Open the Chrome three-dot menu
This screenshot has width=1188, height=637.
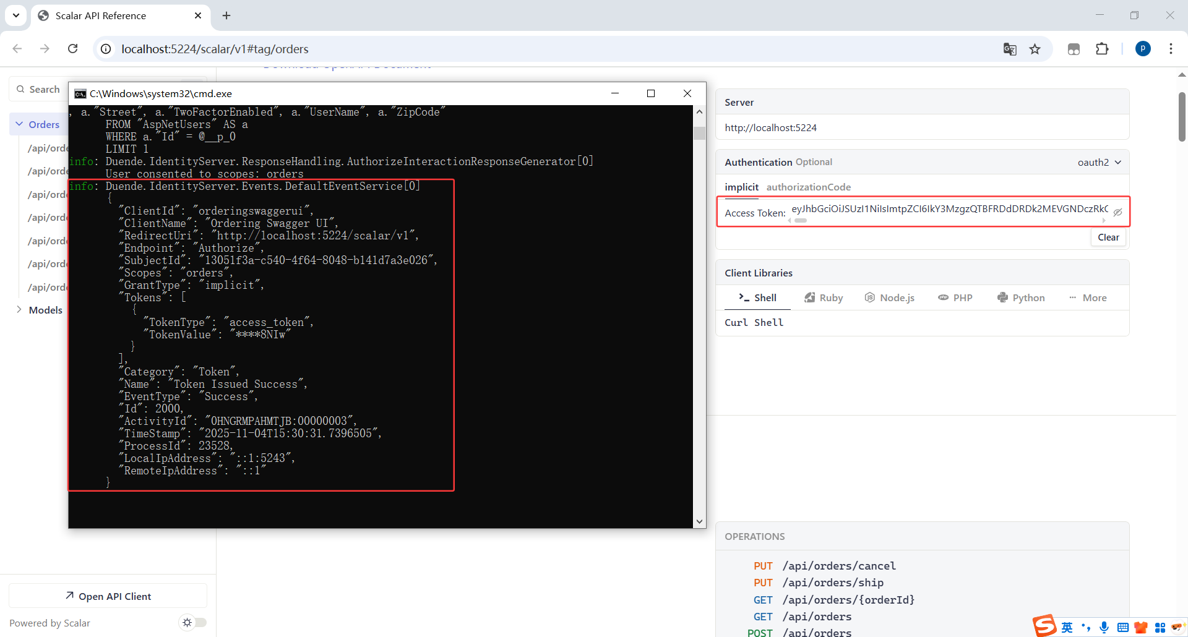click(x=1171, y=49)
